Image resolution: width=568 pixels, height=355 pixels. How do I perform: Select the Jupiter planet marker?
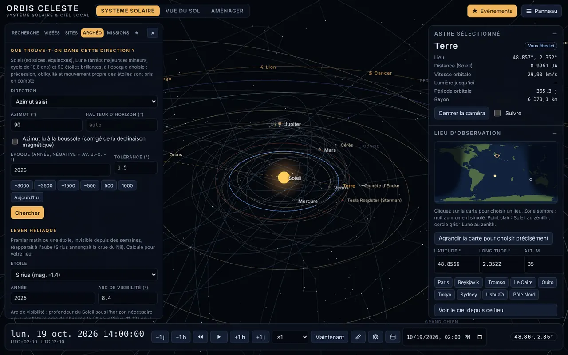[280, 124]
